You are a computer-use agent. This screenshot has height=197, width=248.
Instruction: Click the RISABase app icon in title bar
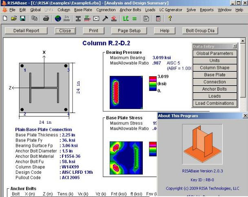coord(4,3)
